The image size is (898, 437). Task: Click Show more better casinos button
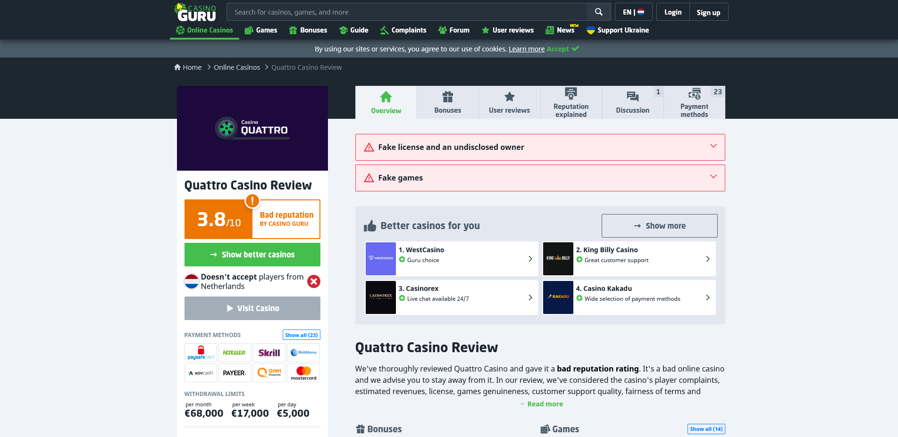[x=660, y=226]
